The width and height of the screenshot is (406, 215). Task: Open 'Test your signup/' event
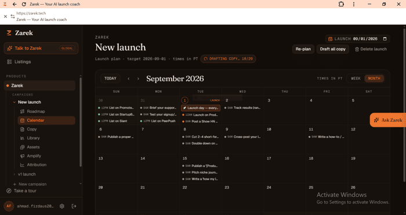click(158, 114)
